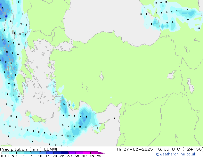Click the 2–5 mm legend swatch

pyautogui.click(x=28, y=153)
